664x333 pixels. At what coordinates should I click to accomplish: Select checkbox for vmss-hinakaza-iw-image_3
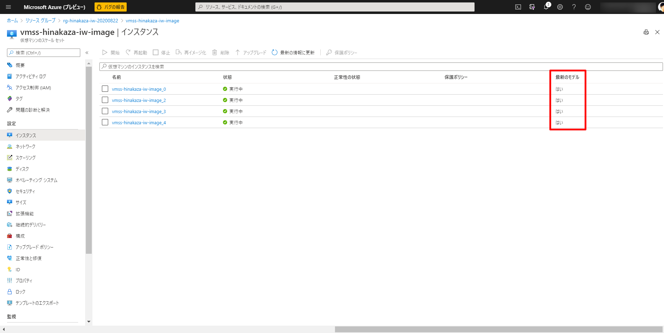(105, 111)
